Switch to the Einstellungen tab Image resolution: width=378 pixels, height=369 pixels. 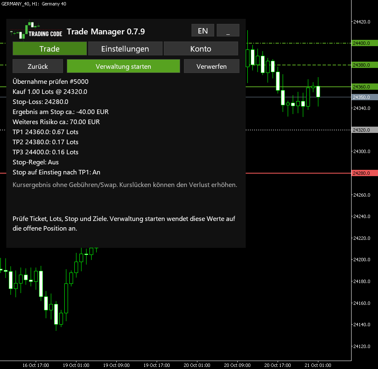pos(125,49)
